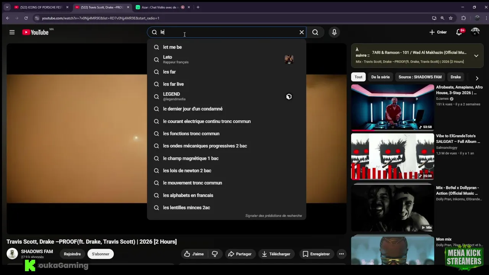Show more filter chips with right arrow
Screen dimensions: 489x275
(x=477, y=78)
